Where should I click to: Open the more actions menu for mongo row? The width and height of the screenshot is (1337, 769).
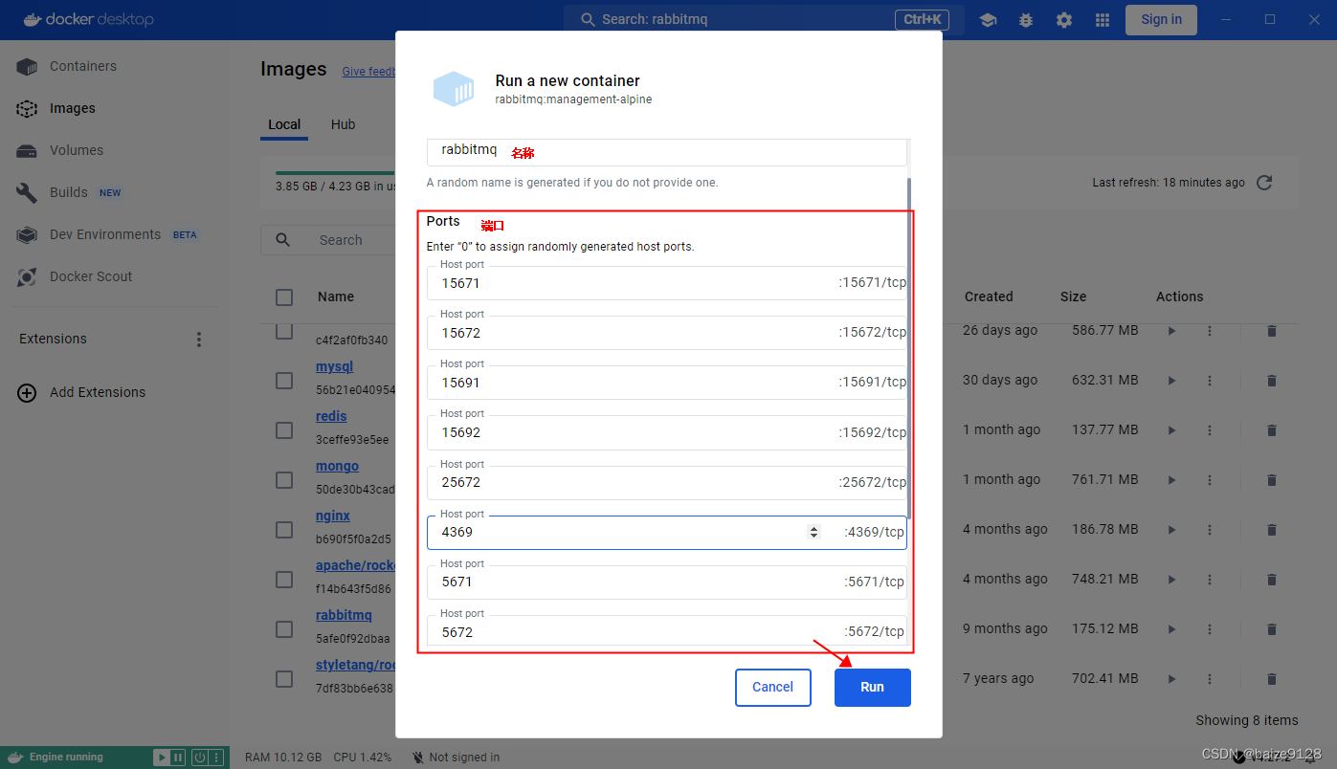pos(1210,480)
